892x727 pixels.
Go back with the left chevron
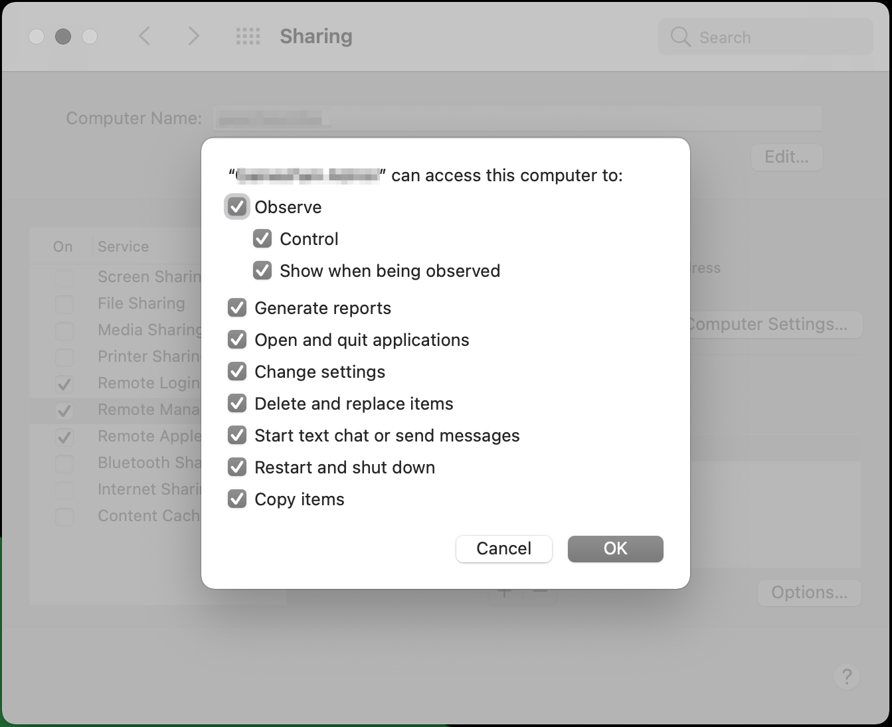click(144, 36)
